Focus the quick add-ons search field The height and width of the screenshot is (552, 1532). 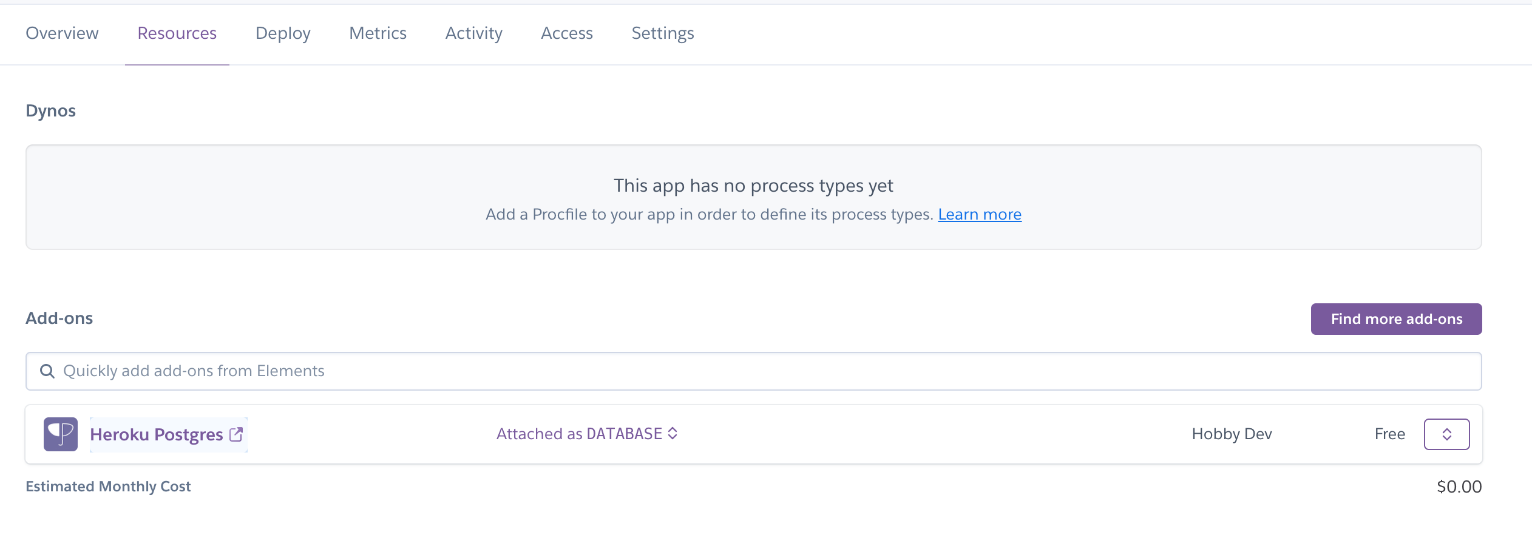click(753, 371)
